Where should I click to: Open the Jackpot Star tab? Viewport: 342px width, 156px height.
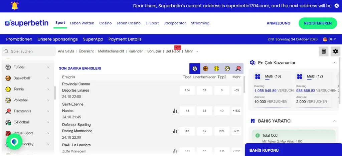(175, 23)
